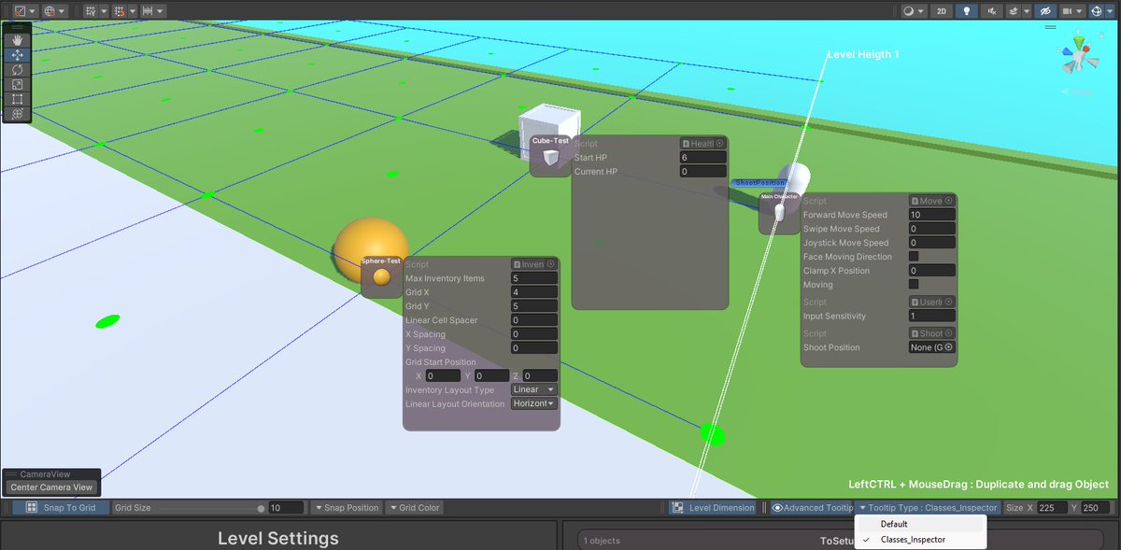Click the gizmos sphere icon
This screenshot has width=1121, height=550.
coord(1097,11)
